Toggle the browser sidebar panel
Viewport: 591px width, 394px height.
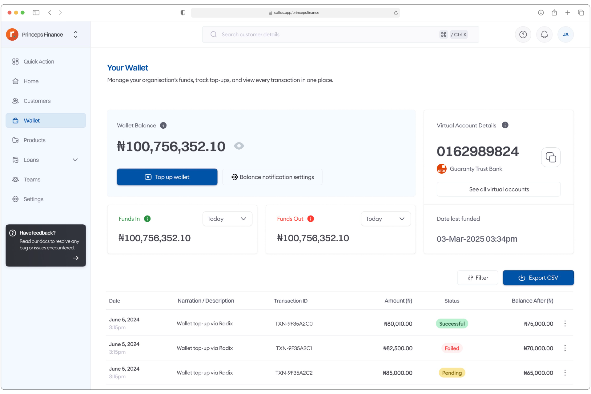click(36, 13)
